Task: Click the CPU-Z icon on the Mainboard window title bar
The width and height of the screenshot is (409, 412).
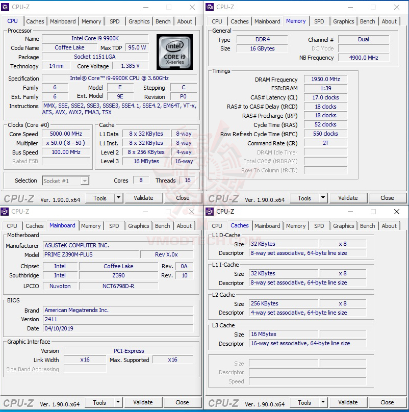Action: [x=6, y=212]
